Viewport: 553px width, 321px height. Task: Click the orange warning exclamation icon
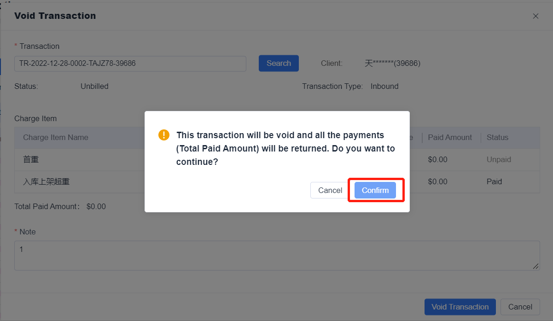coord(163,135)
